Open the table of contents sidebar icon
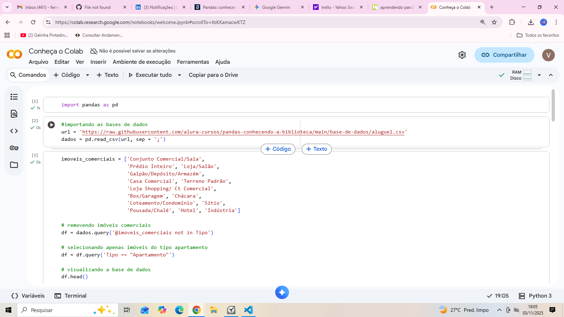Screen dimensions: 564x317 (x=14, y=97)
